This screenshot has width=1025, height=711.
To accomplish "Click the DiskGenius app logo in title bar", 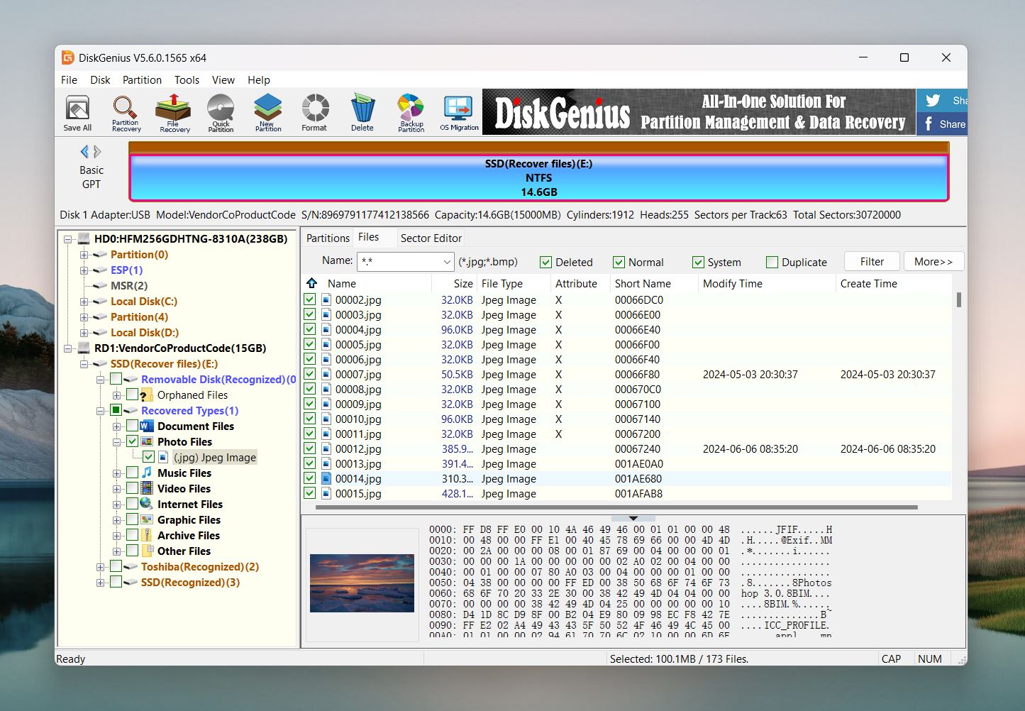I will tap(68, 57).
